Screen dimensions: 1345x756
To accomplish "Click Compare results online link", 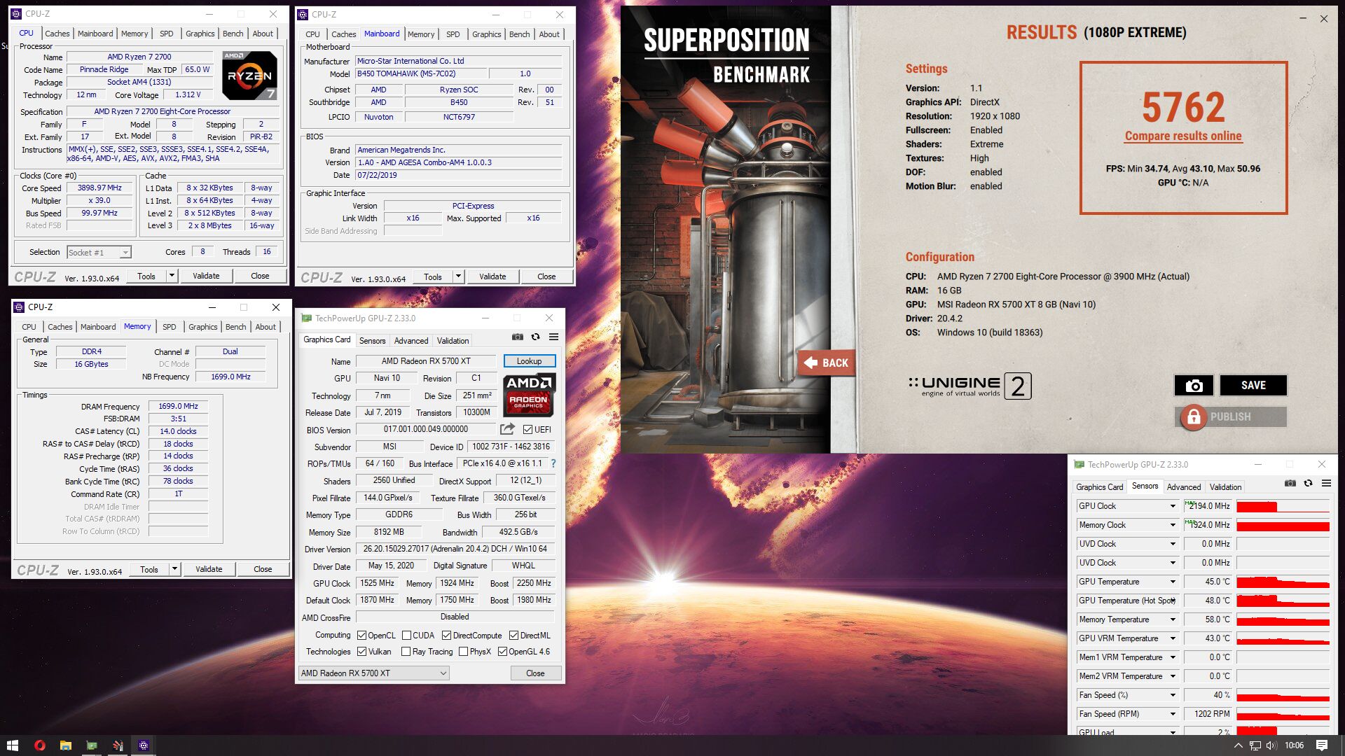I will pos(1183,136).
